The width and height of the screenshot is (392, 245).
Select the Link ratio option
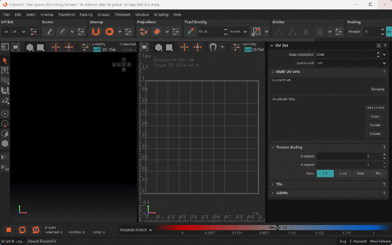click(x=343, y=173)
